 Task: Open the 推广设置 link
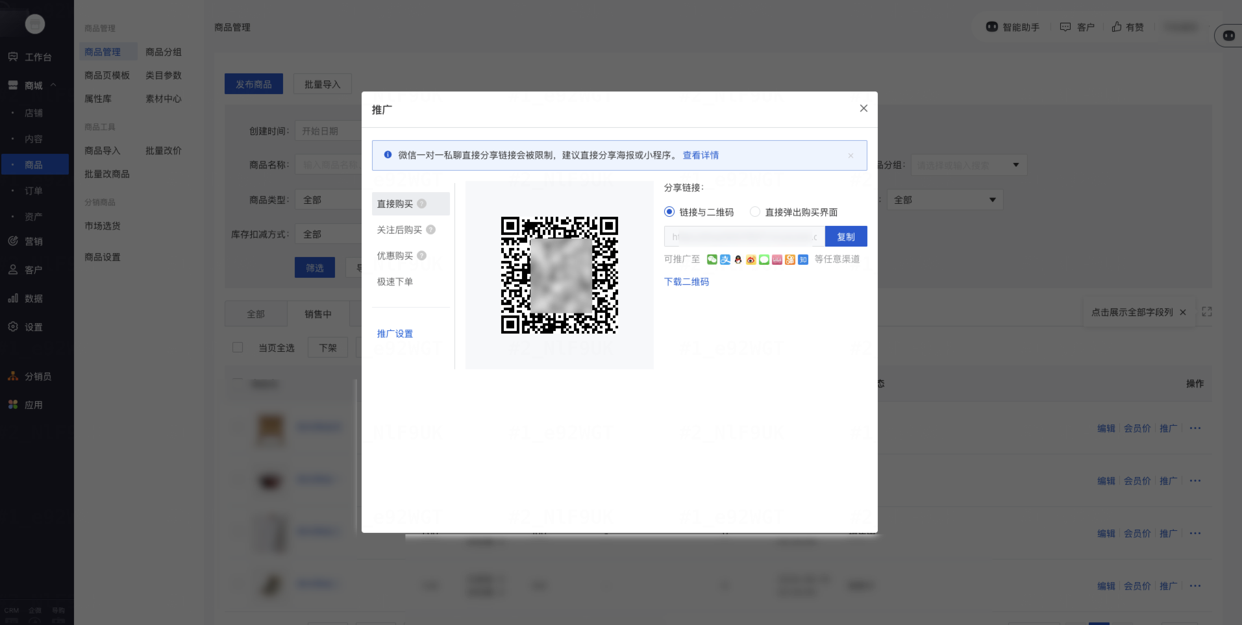point(395,334)
